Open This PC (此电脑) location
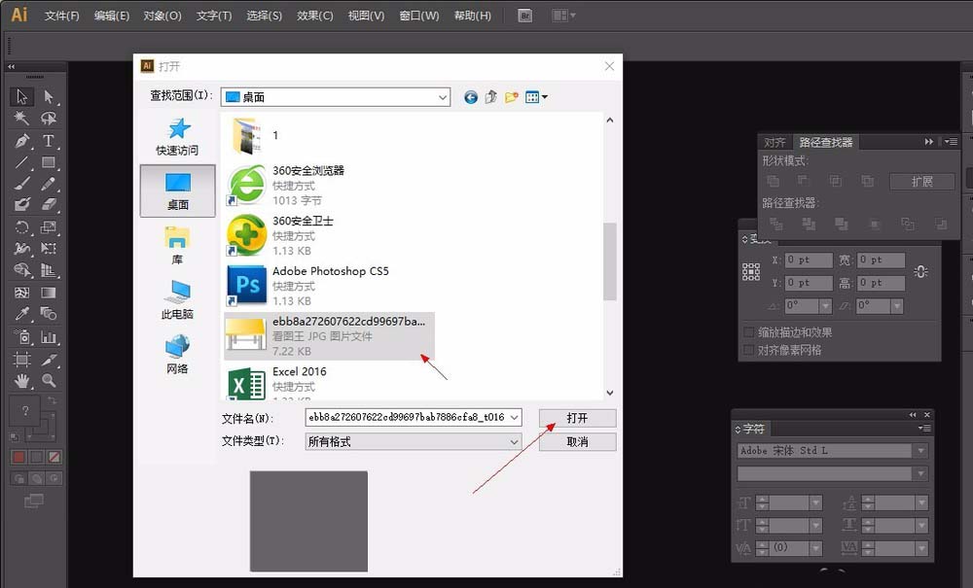This screenshot has height=588, width=973. click(x=177, y=300)
